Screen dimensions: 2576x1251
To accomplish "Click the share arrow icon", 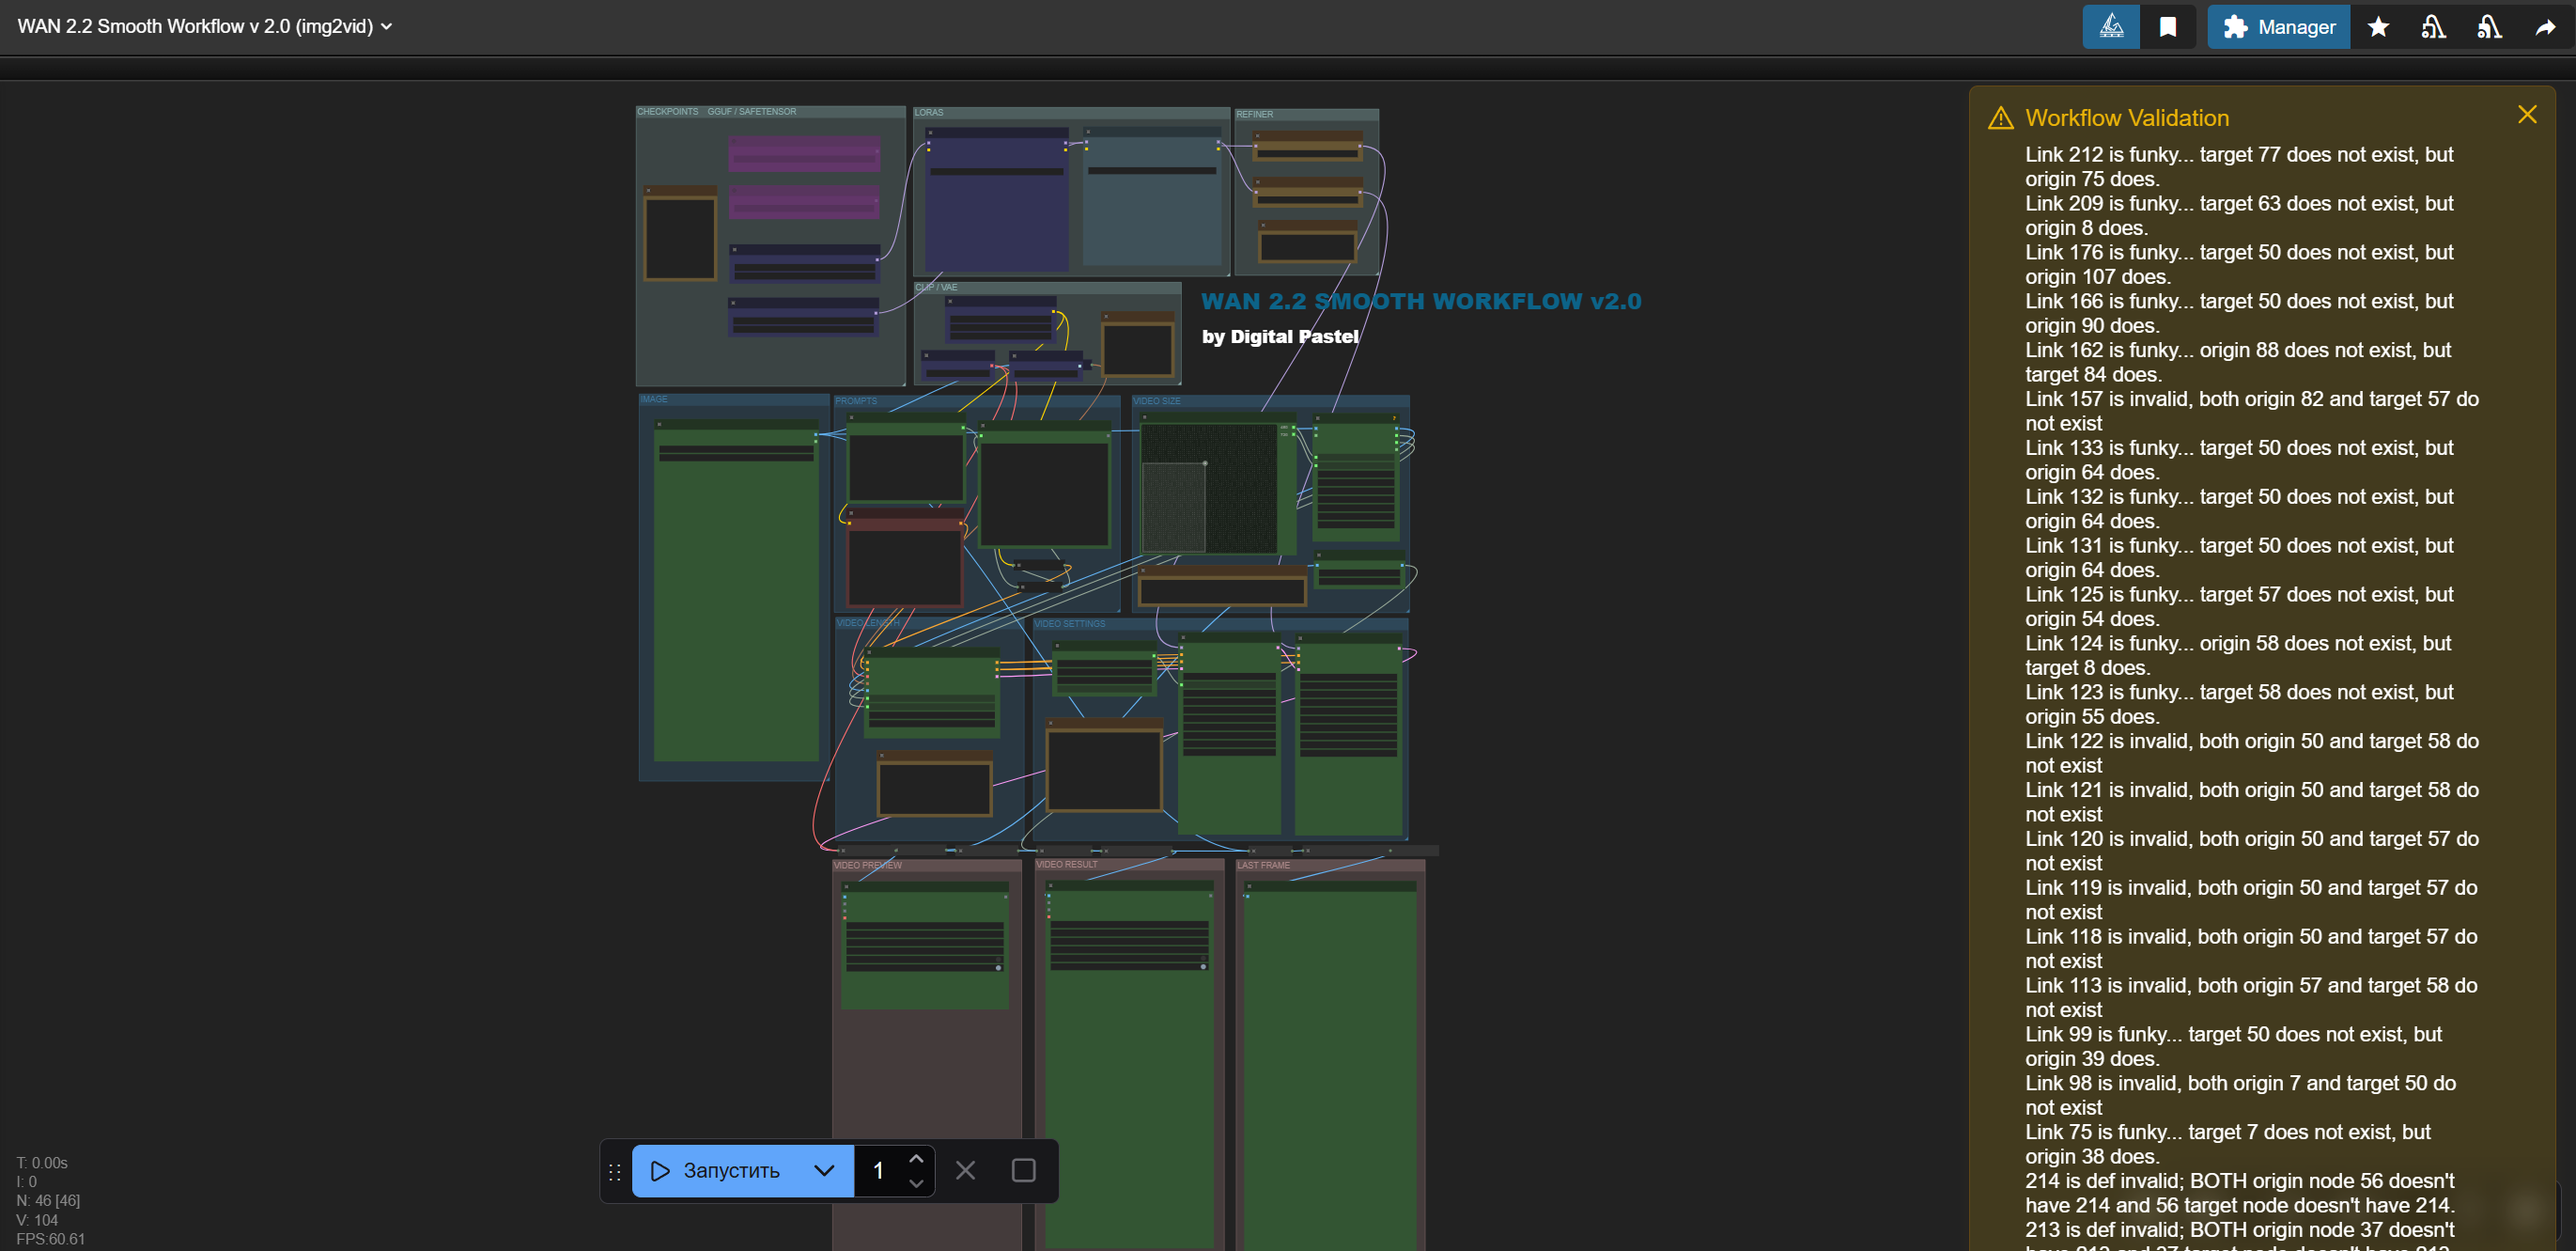I will tap(2545, 27).
